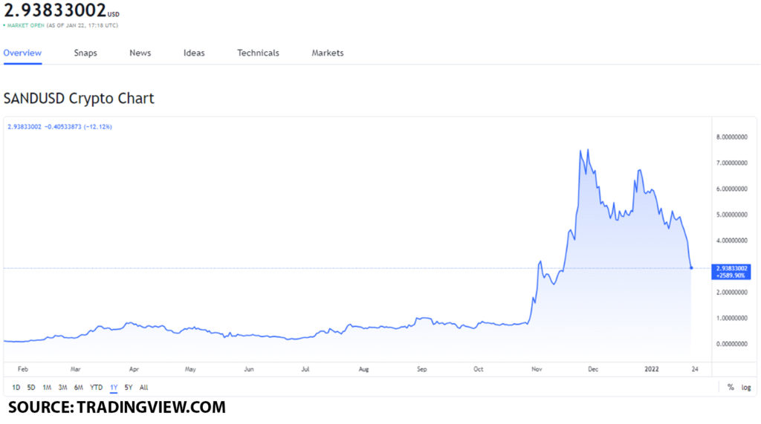The width and height of the screenshot is (761, 424).
Task: Click the Aug label on time axis
Action: pos(363,369)
